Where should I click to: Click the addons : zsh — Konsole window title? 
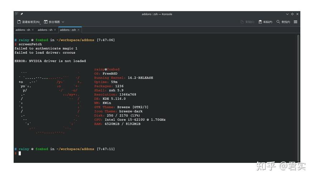tap(157, 14)
